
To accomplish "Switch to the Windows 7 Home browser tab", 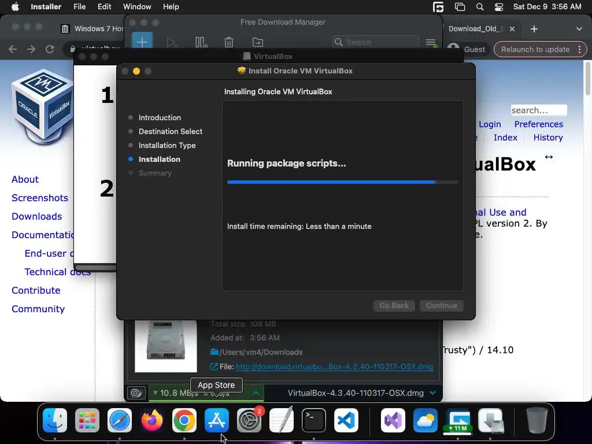I will pyautogui.click(x=92, y=29).
